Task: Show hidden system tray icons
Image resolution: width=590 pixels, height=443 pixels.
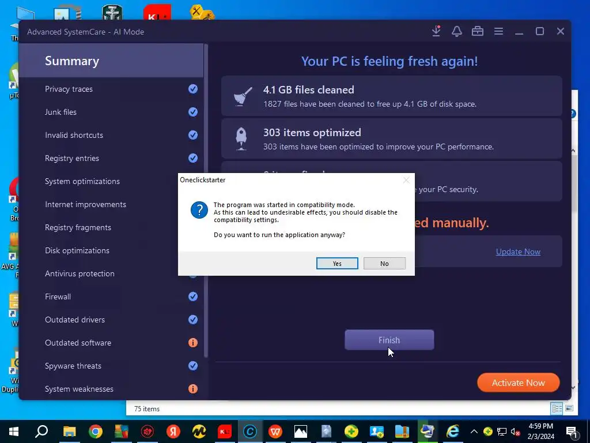Action: (x=474, y=431)
